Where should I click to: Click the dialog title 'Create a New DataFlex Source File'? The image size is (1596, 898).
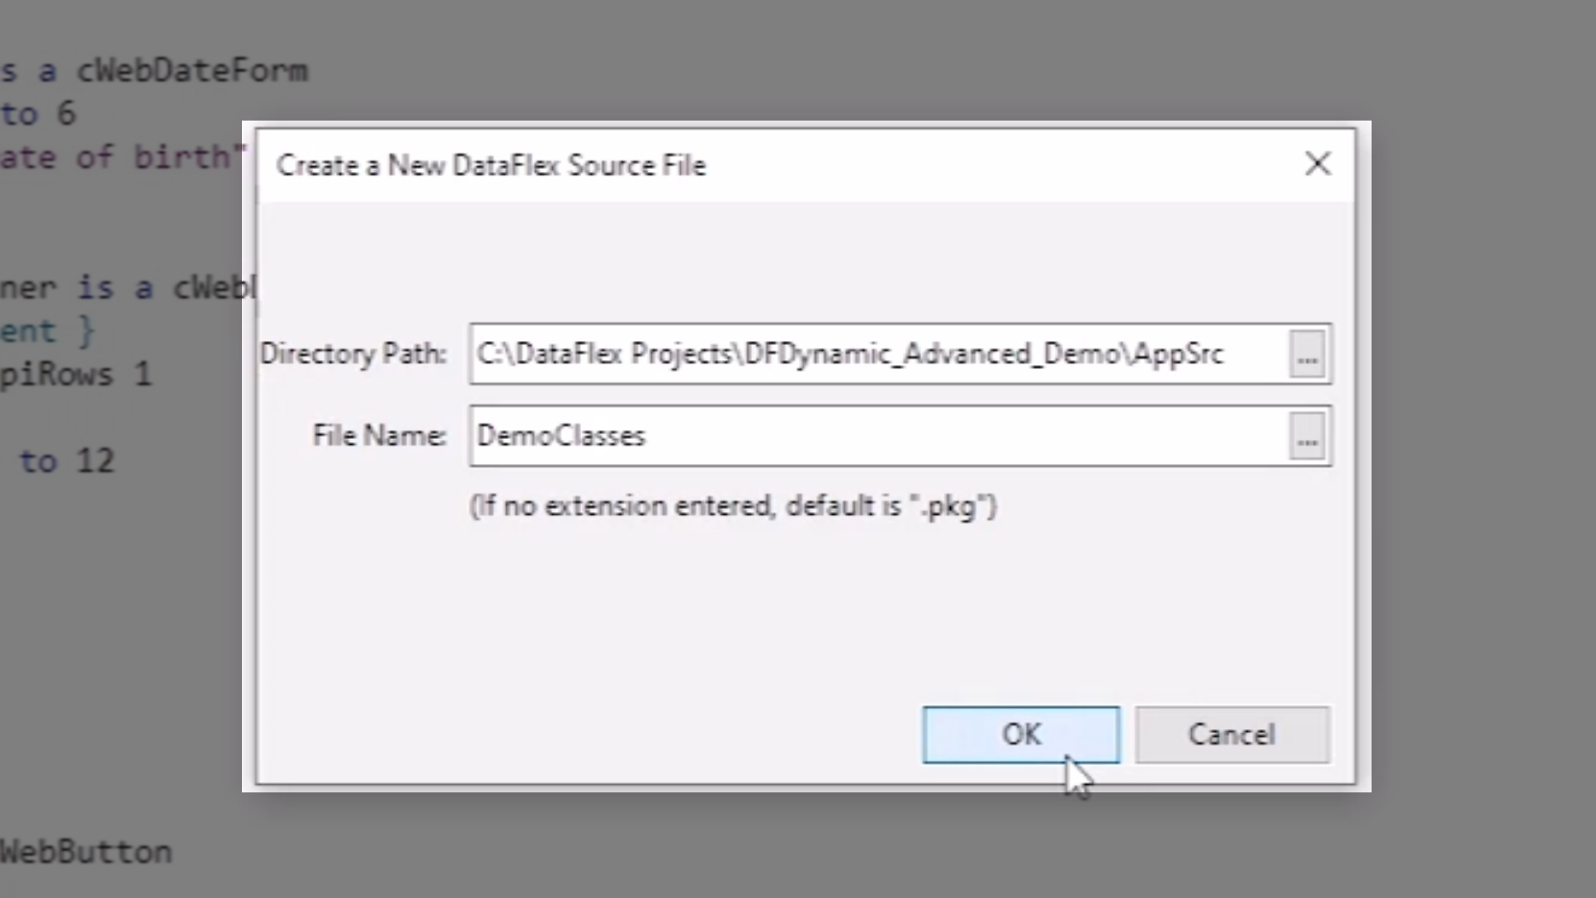tap(491, 165)
